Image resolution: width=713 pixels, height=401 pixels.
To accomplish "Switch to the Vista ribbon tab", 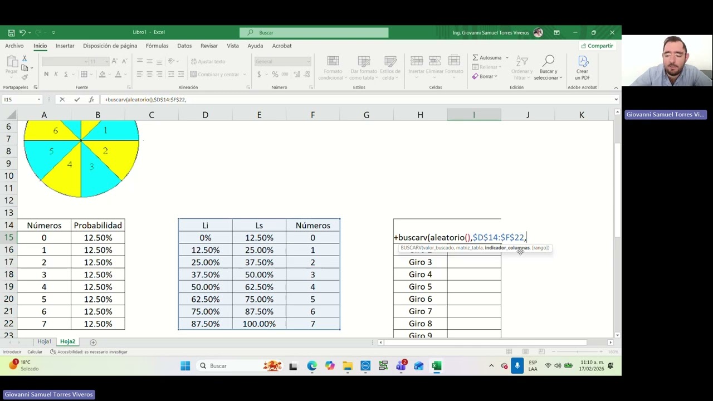I will 233,46.
